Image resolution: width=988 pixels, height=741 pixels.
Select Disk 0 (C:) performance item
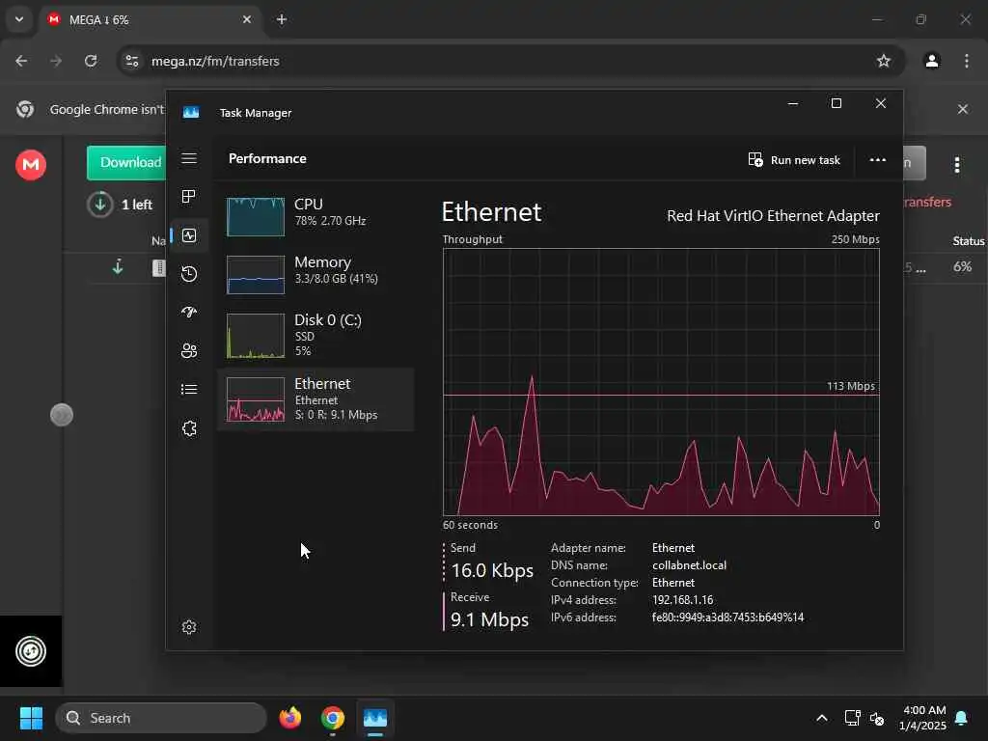tap(316, 335)
